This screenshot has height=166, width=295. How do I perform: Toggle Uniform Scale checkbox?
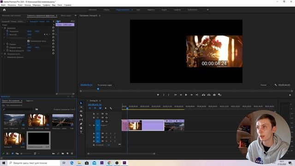coord(29,41)
